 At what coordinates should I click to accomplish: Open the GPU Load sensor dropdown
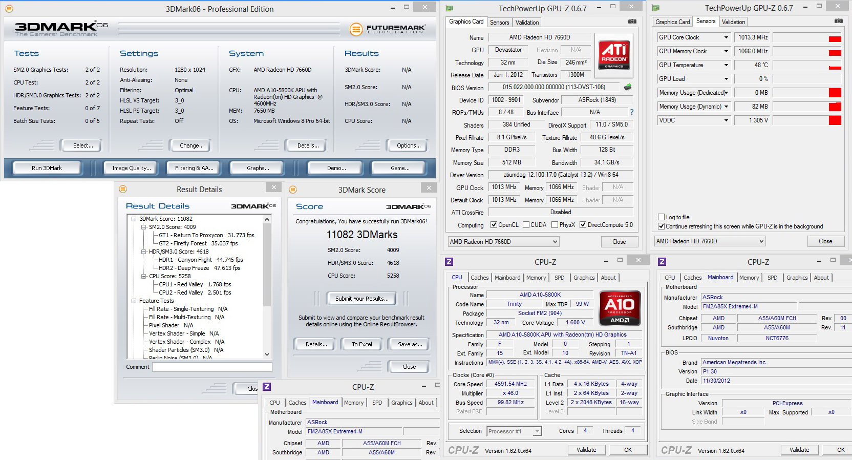tap(726, 79)
